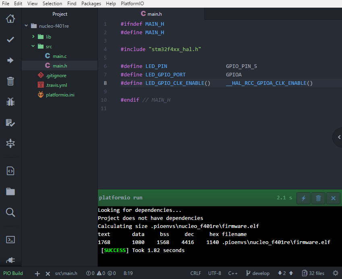Switch git branch via develop label
This screenshot has height=279, width=342.
click(x=257, y=273)
